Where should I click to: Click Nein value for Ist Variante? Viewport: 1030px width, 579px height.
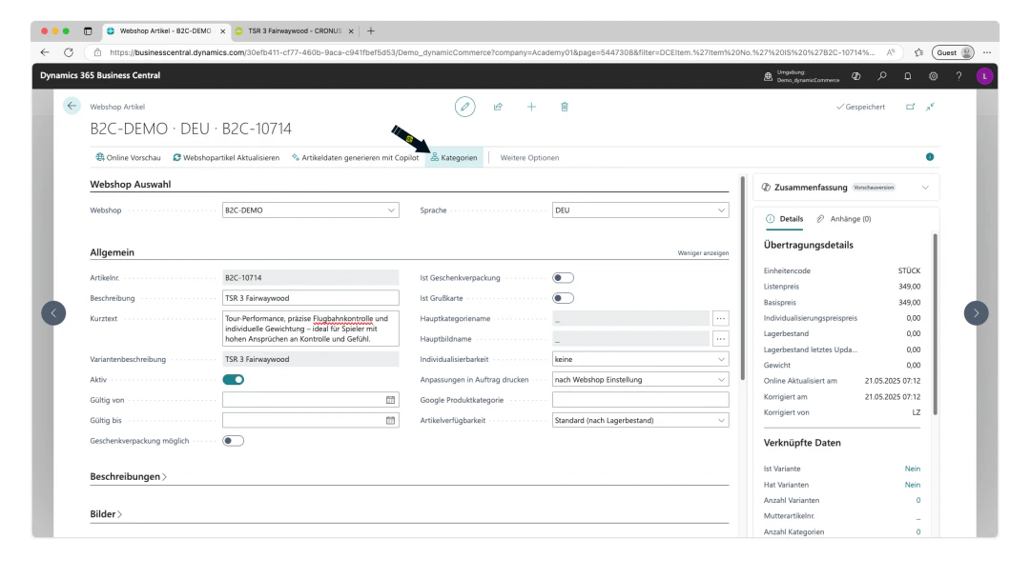click(x=913, y=469)
